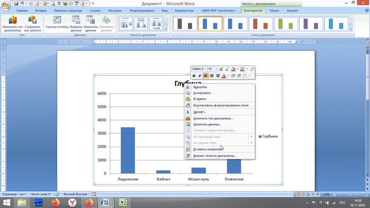
Task: Choose 'Вставить' in context menu
Action: 220,99
